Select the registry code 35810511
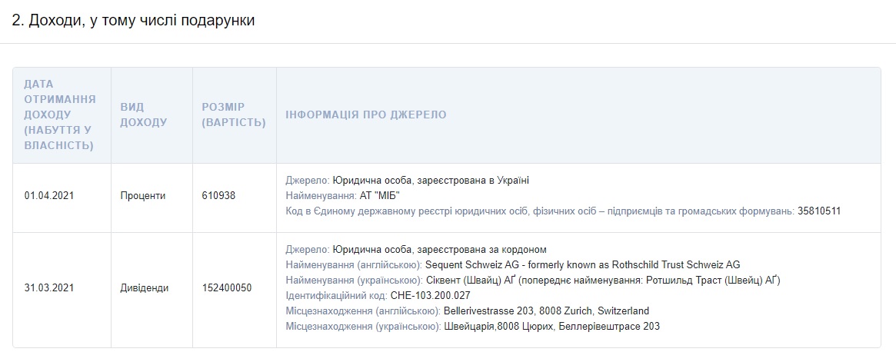896x362 pixels. [x=820, y=211]
